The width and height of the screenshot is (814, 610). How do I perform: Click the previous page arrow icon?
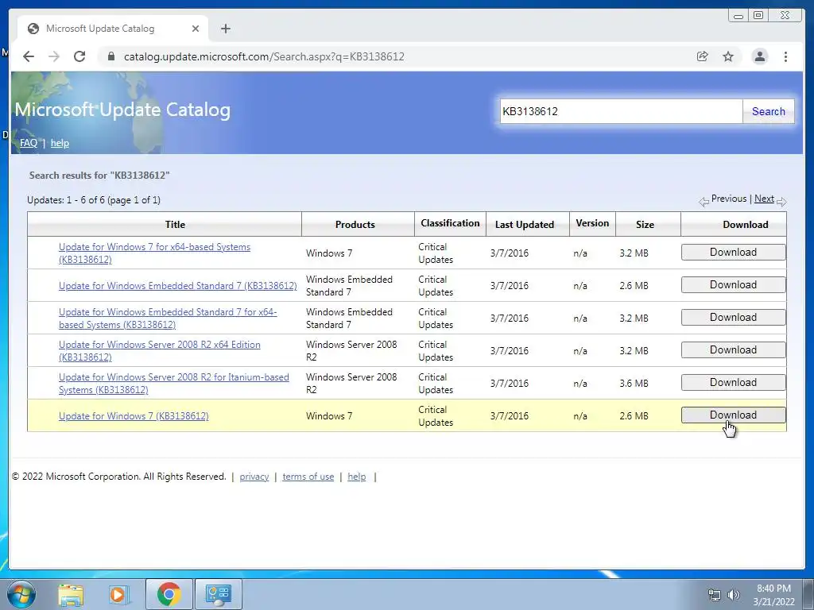pos(704,201)
